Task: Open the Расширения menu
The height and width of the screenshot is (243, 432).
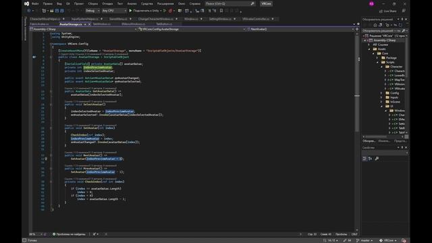Action: [165, 4]
